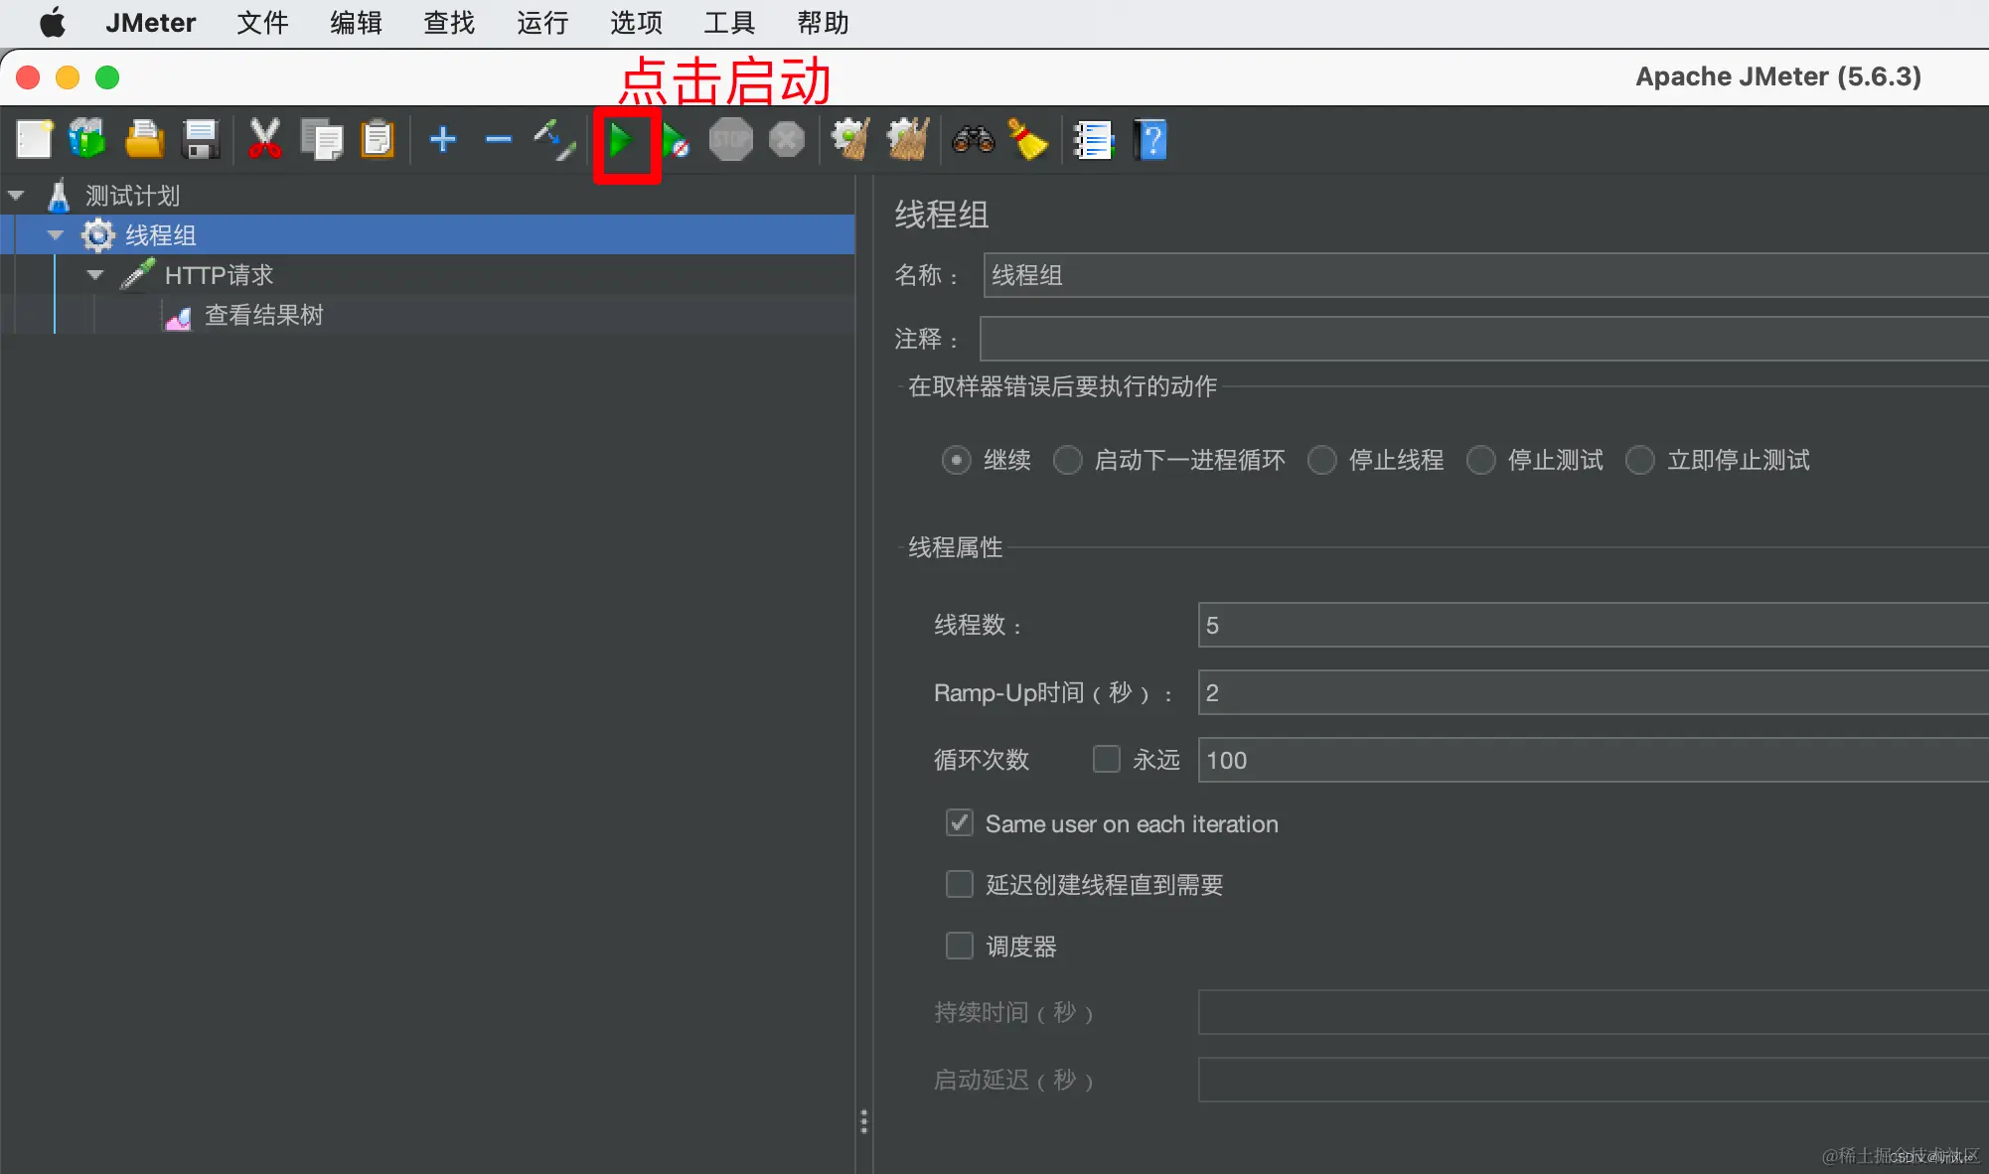The width and height of the screenshot is (1989, 1174).
Task: Click the Toggle enable/disable icon
Action: click(x=554, y=140)
